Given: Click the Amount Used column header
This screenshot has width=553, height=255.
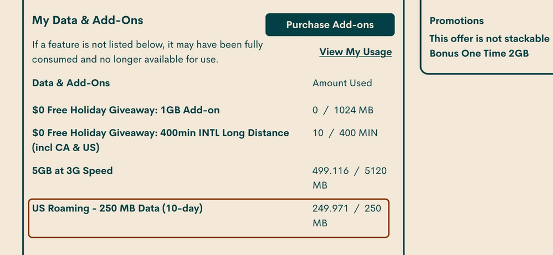Looking at the screenshot, I should [x=342, y=83].
